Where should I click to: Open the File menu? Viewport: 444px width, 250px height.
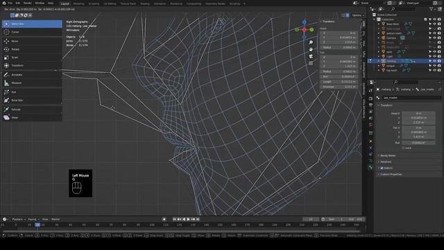pos(10,3)
